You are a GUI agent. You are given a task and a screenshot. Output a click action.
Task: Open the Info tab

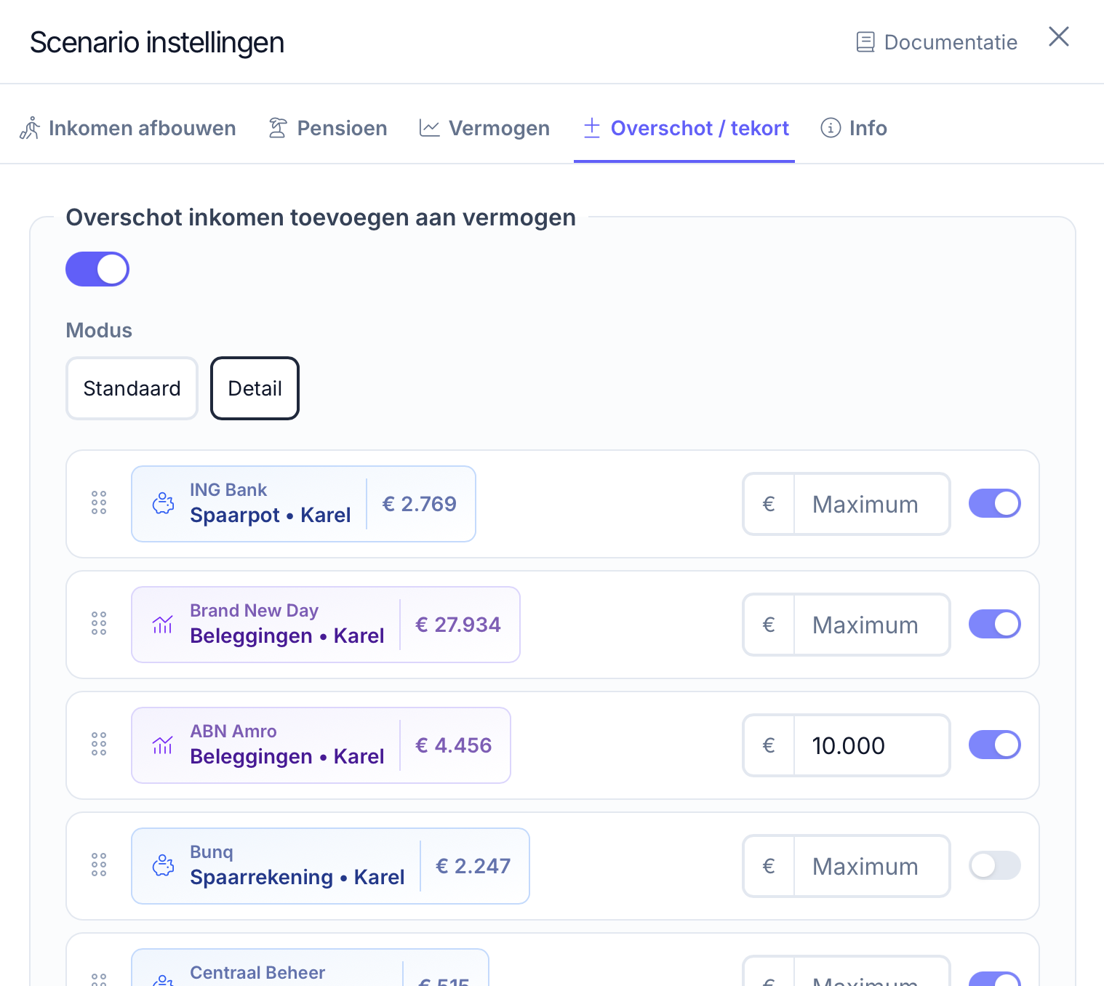[x=854, y=128]
